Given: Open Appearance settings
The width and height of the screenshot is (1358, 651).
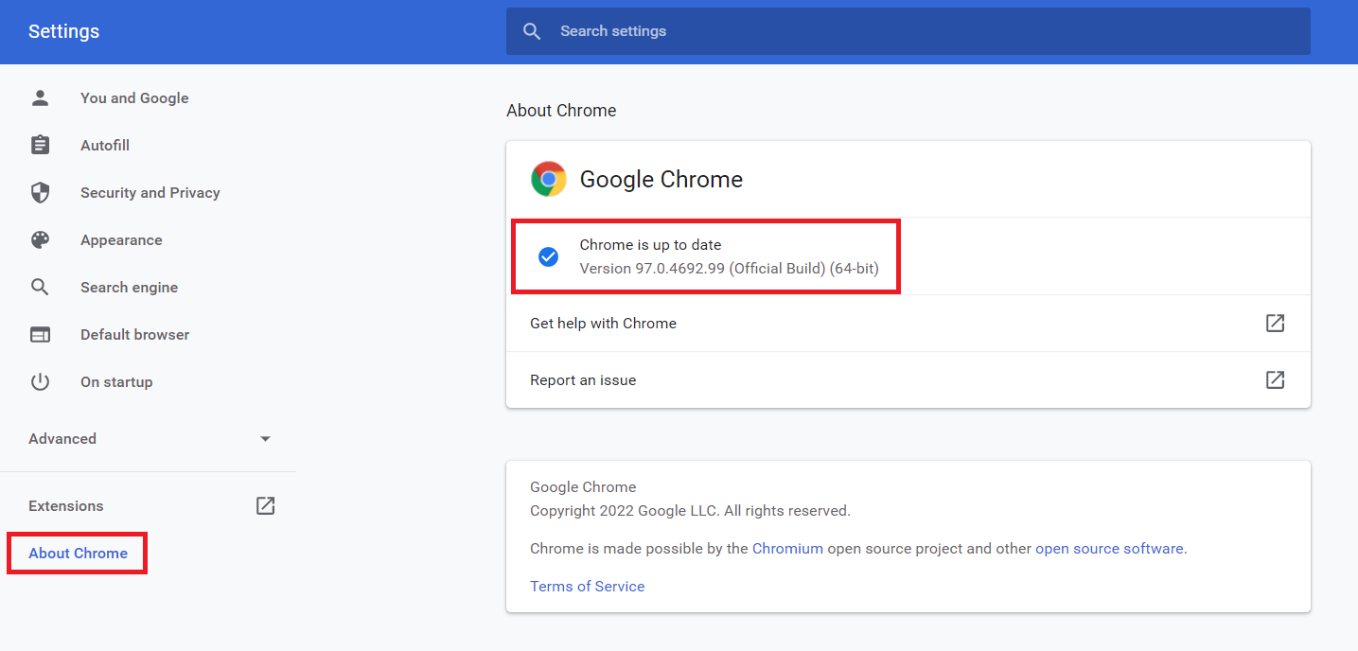Looking at the screenshot, I should [121, 239].
